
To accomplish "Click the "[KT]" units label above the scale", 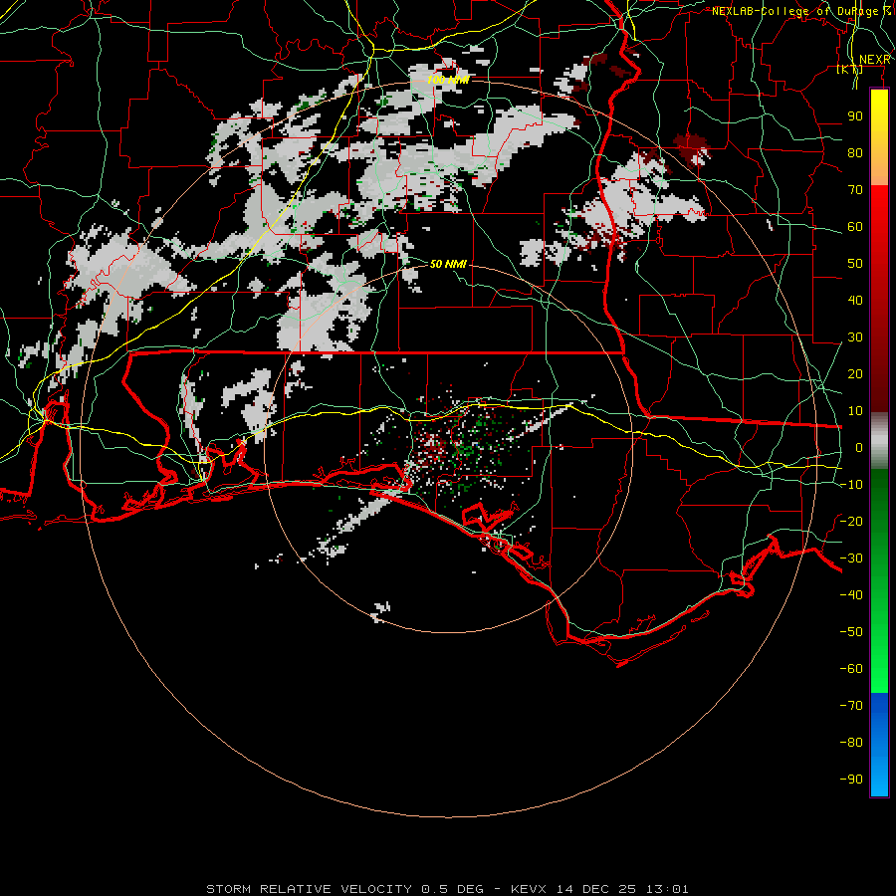I will [x=850, y=69].
